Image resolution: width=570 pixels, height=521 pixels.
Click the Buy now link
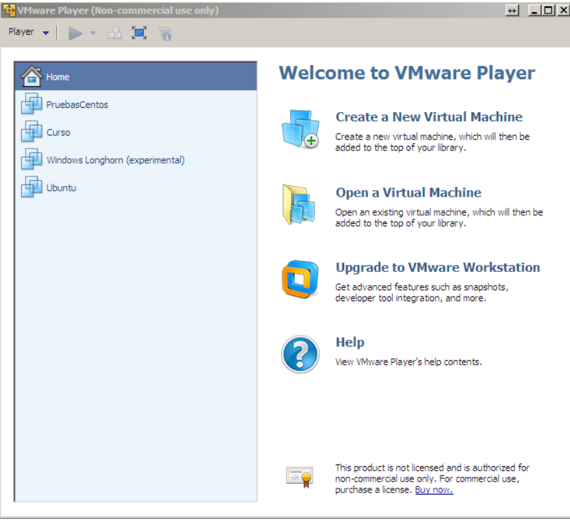click(434, 490)
